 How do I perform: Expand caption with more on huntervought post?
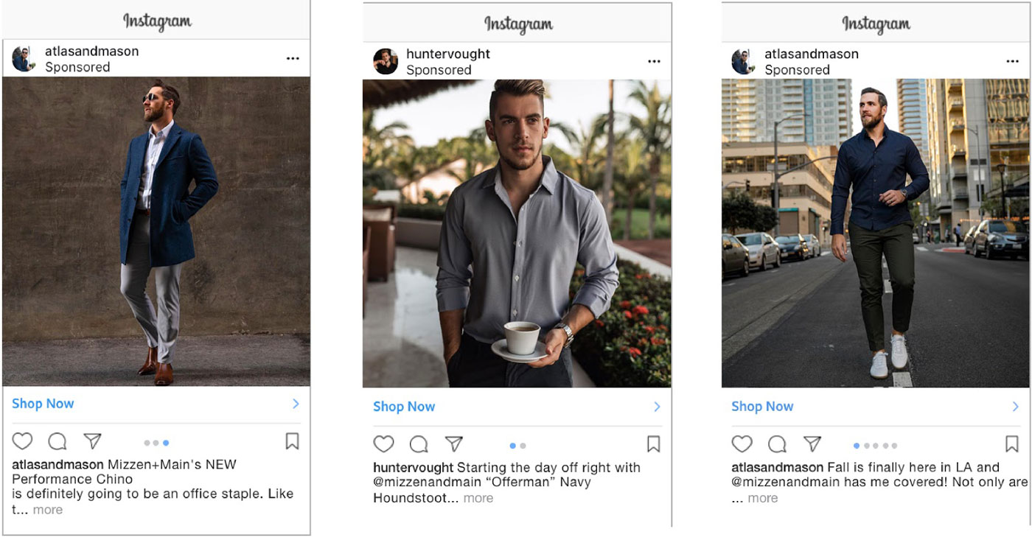point(478,498)
